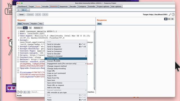Expand Request in browser submenu
This screenshot has width=180, height=101.
tap(86, 56)
